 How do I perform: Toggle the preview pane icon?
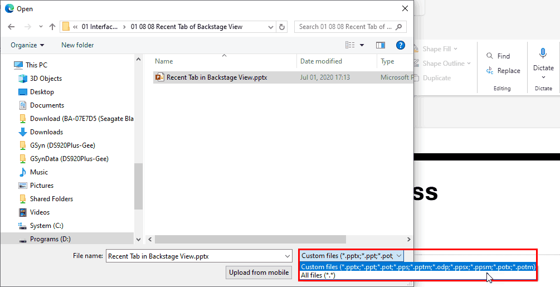[x=381, y=45]
